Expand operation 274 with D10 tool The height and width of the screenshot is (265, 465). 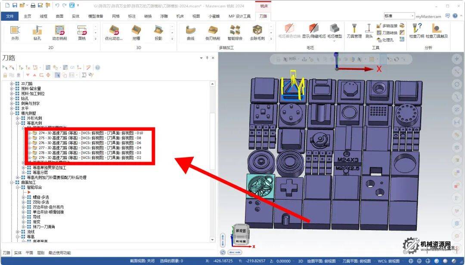click(30, 133)
